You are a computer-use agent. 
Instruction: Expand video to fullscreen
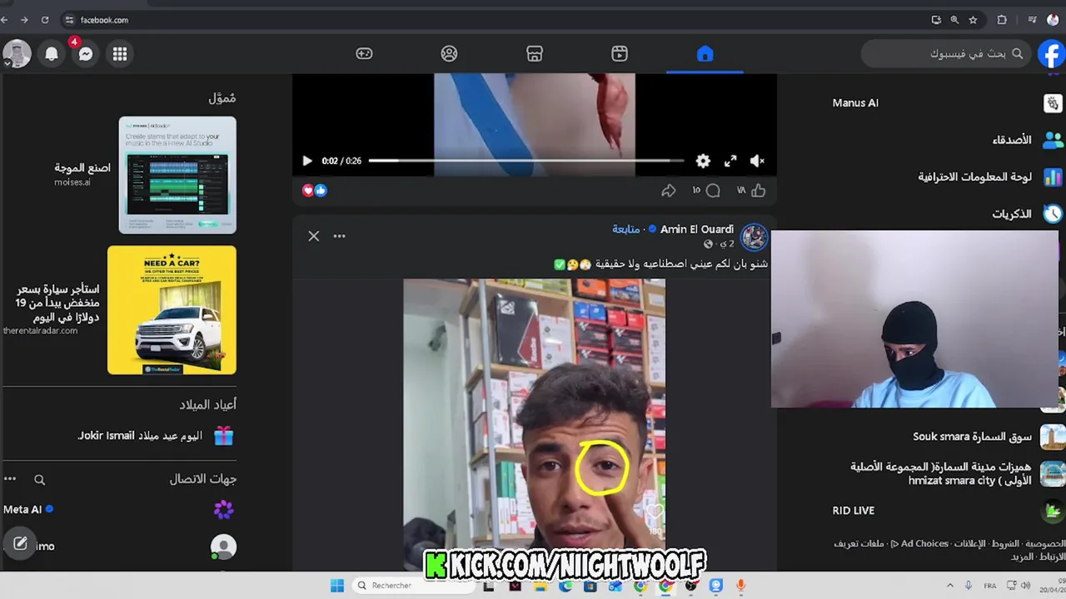tap(730, 161)
